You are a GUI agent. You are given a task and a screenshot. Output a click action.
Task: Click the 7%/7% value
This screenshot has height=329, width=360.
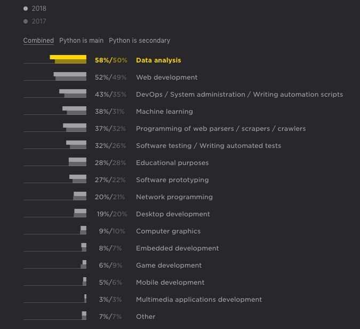click(x=110, y=317)
